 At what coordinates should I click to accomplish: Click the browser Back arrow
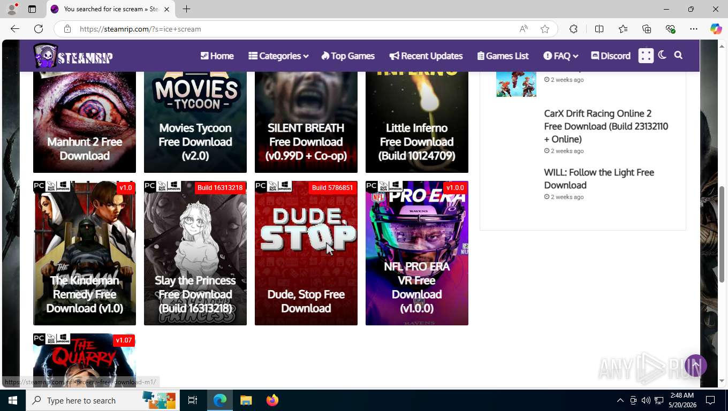coord(14,29)
